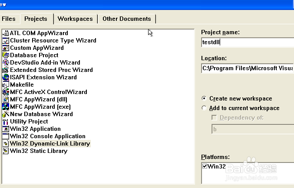Click the New Database Wizard icon
The width and height of the screenshot is (294, 188).
point(6,114)
